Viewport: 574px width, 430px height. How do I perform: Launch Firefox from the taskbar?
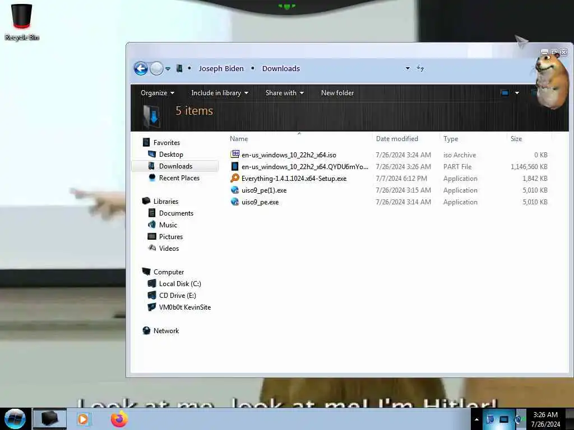click(x=119, y=419)
